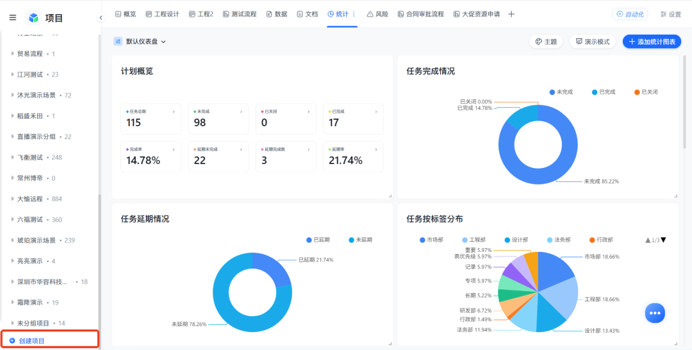Expand the 飞衡测试 project group
This screenshot has height=350, width=692.
[13, 158]
